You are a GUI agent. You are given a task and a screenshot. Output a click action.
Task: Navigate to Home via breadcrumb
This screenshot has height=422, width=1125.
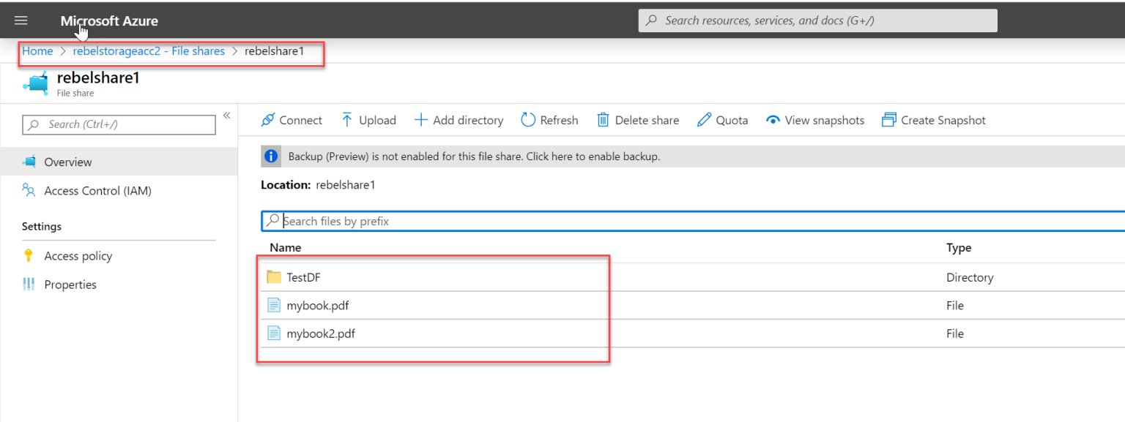[x=37, y=50]
